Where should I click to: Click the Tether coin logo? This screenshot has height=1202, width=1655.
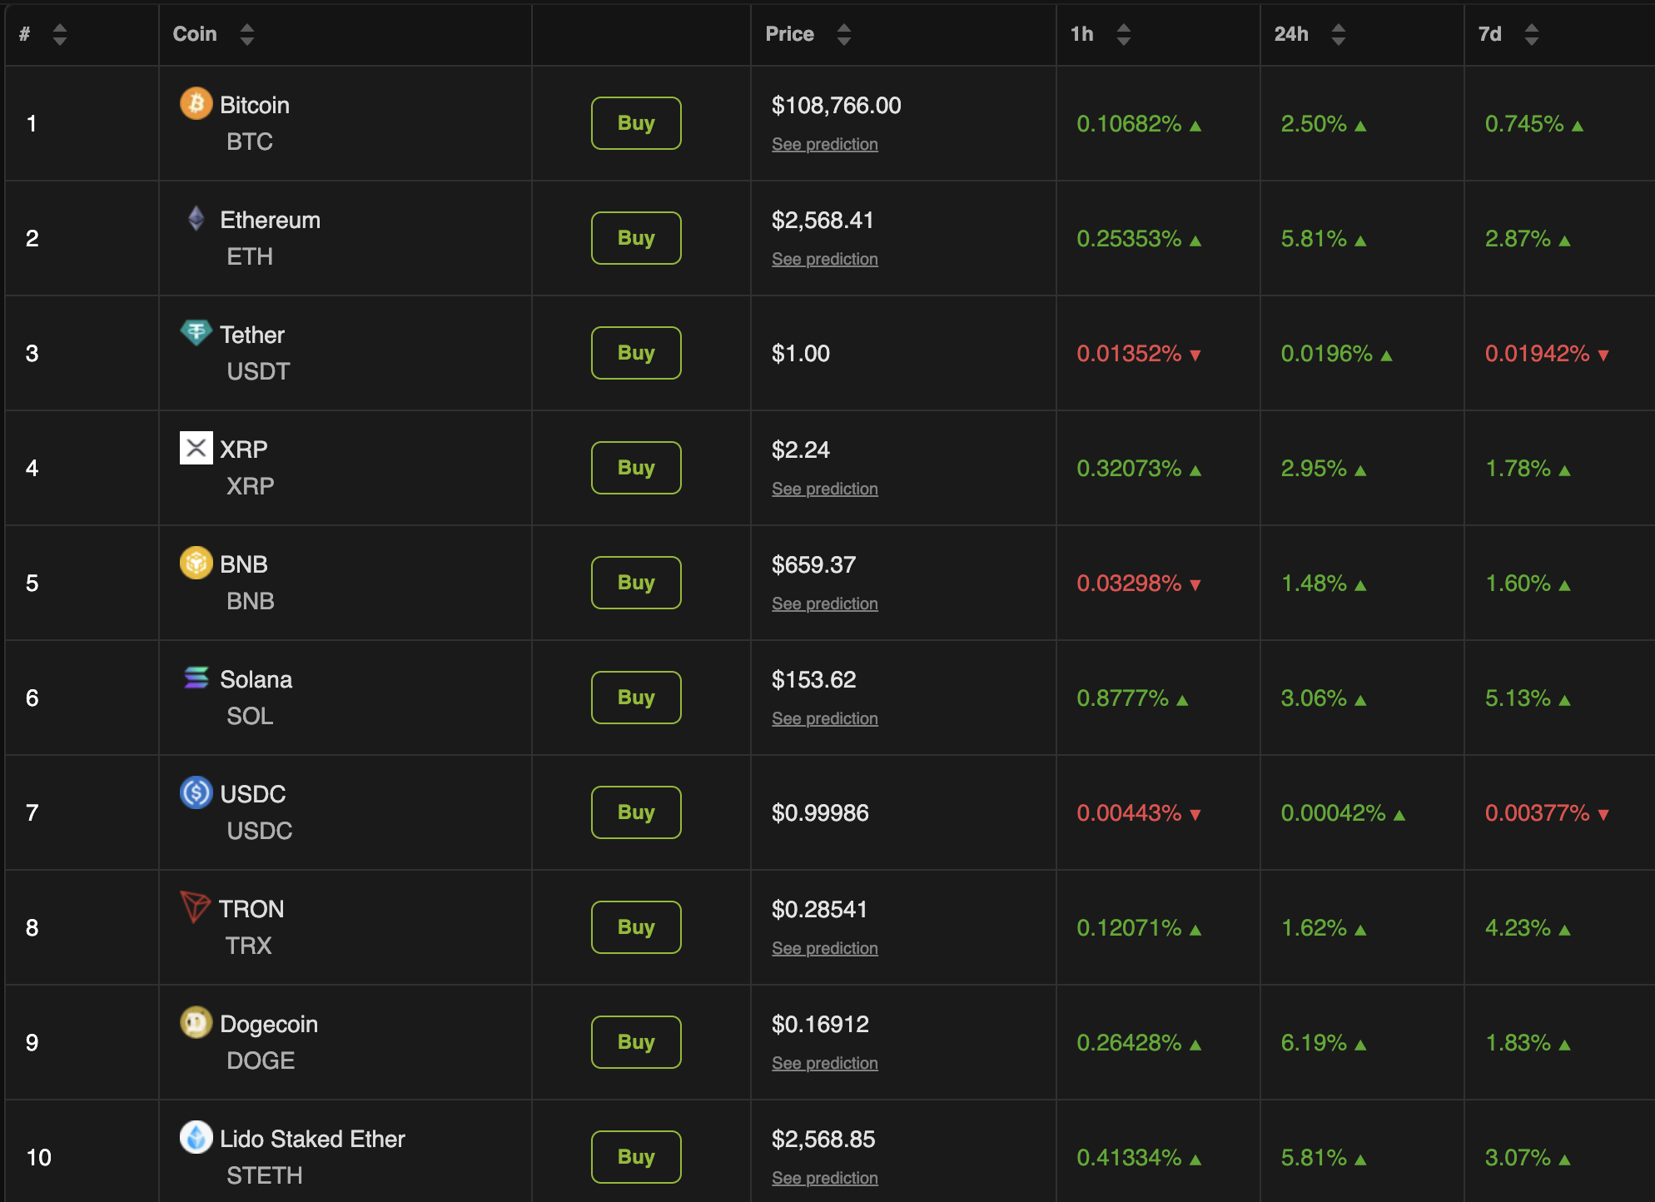pyautogui.click(x=196, y=333)
